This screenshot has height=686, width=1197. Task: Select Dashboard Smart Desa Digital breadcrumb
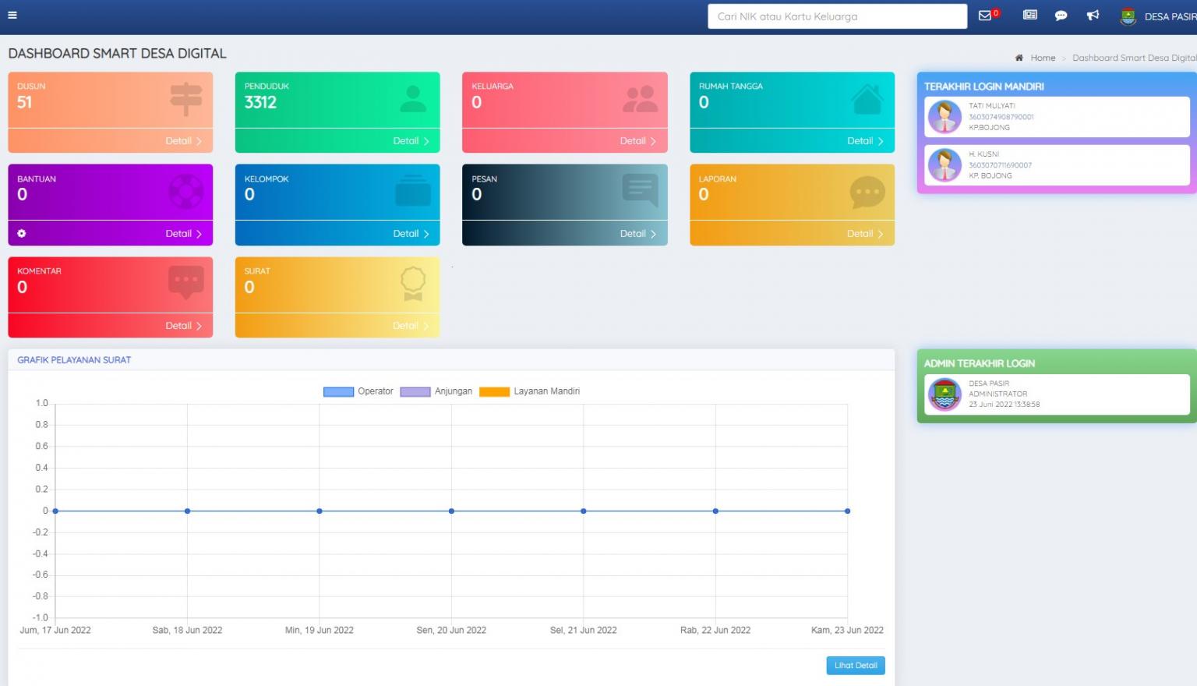tap(1133, 58)
